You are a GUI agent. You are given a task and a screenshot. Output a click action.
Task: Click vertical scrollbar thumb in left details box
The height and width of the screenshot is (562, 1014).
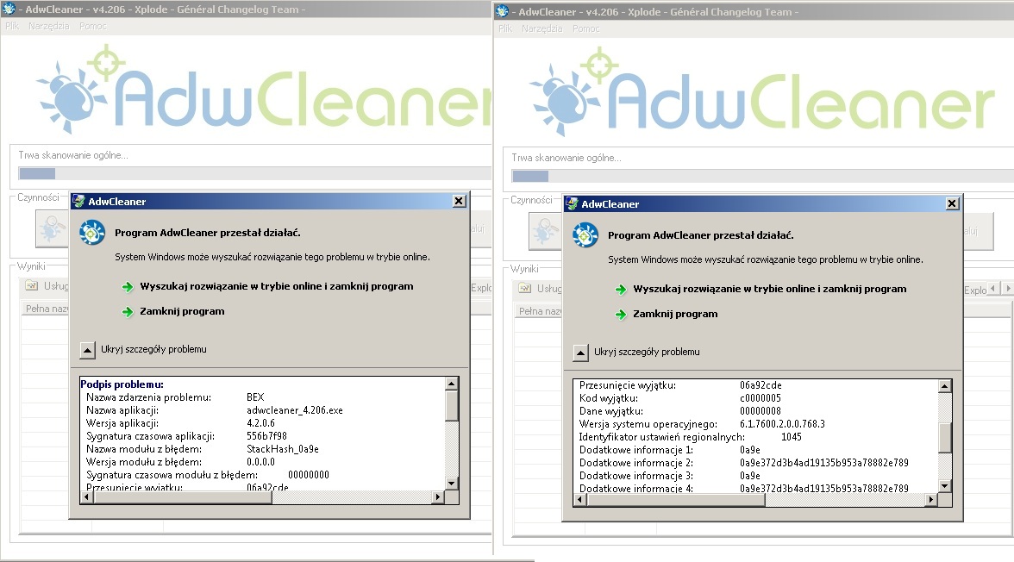(x=452, y=405)
